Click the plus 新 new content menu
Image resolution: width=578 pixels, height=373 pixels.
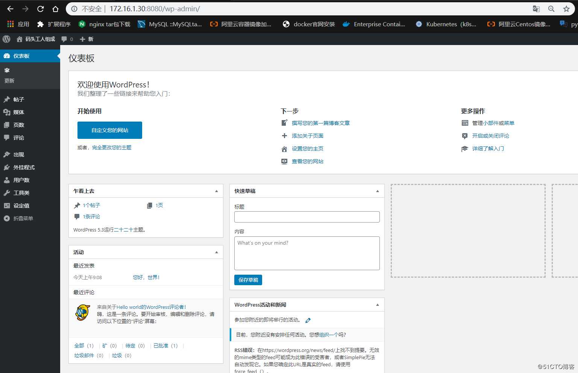click(x=86, y=39)
